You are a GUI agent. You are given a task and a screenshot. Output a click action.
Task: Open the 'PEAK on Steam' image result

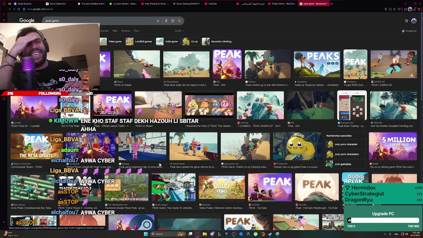coord(137,64)
